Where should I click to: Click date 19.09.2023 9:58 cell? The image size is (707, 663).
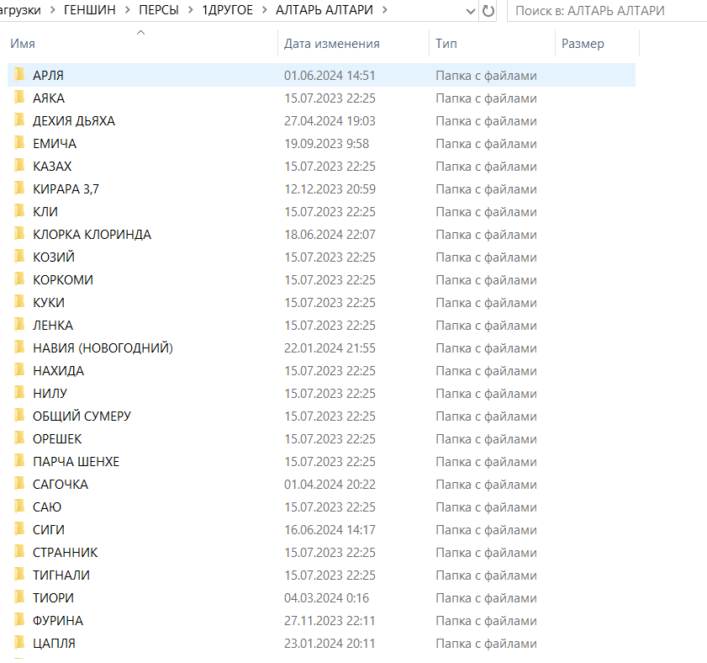coord(326,144)
